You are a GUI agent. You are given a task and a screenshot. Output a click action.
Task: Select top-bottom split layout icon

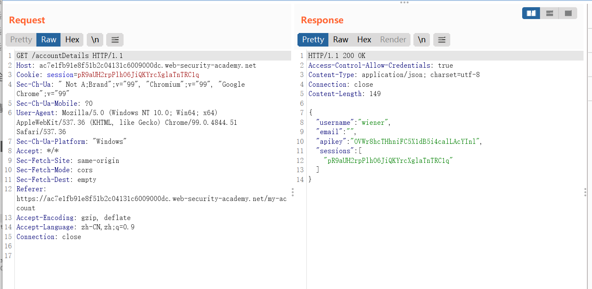click(x=550, y=14)
